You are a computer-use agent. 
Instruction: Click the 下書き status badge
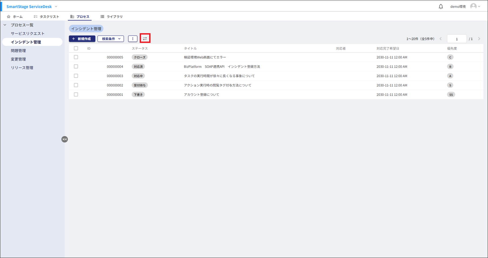pos(138,94)
